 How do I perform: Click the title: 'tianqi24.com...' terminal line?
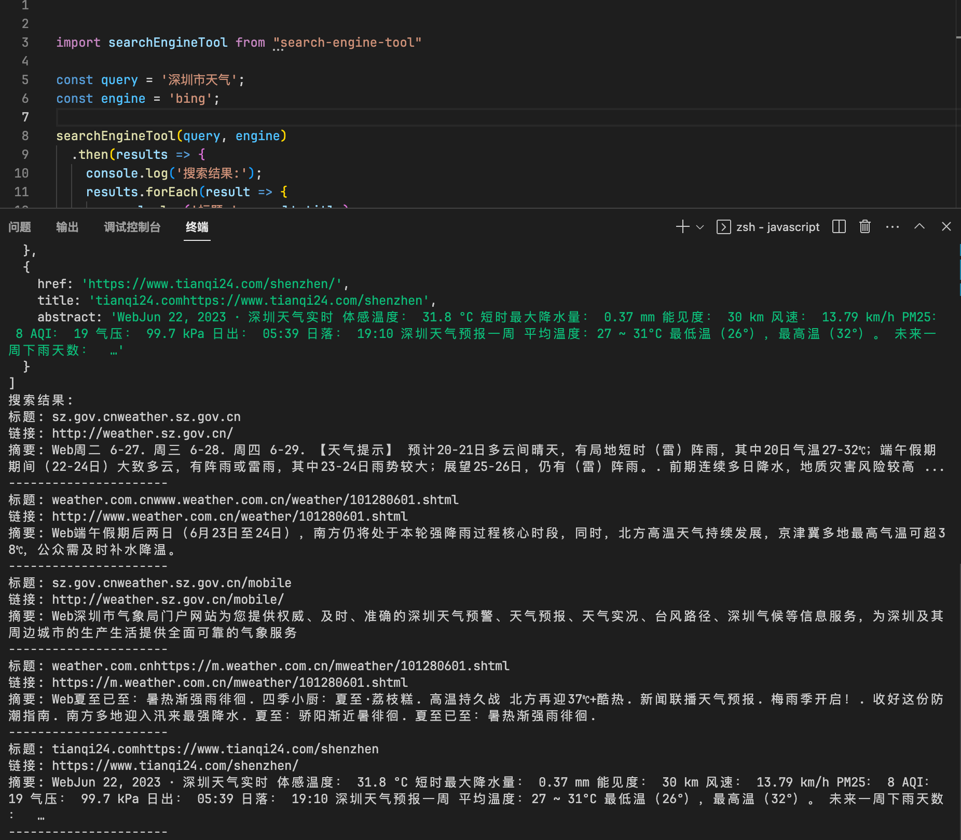tap(237, 301)
